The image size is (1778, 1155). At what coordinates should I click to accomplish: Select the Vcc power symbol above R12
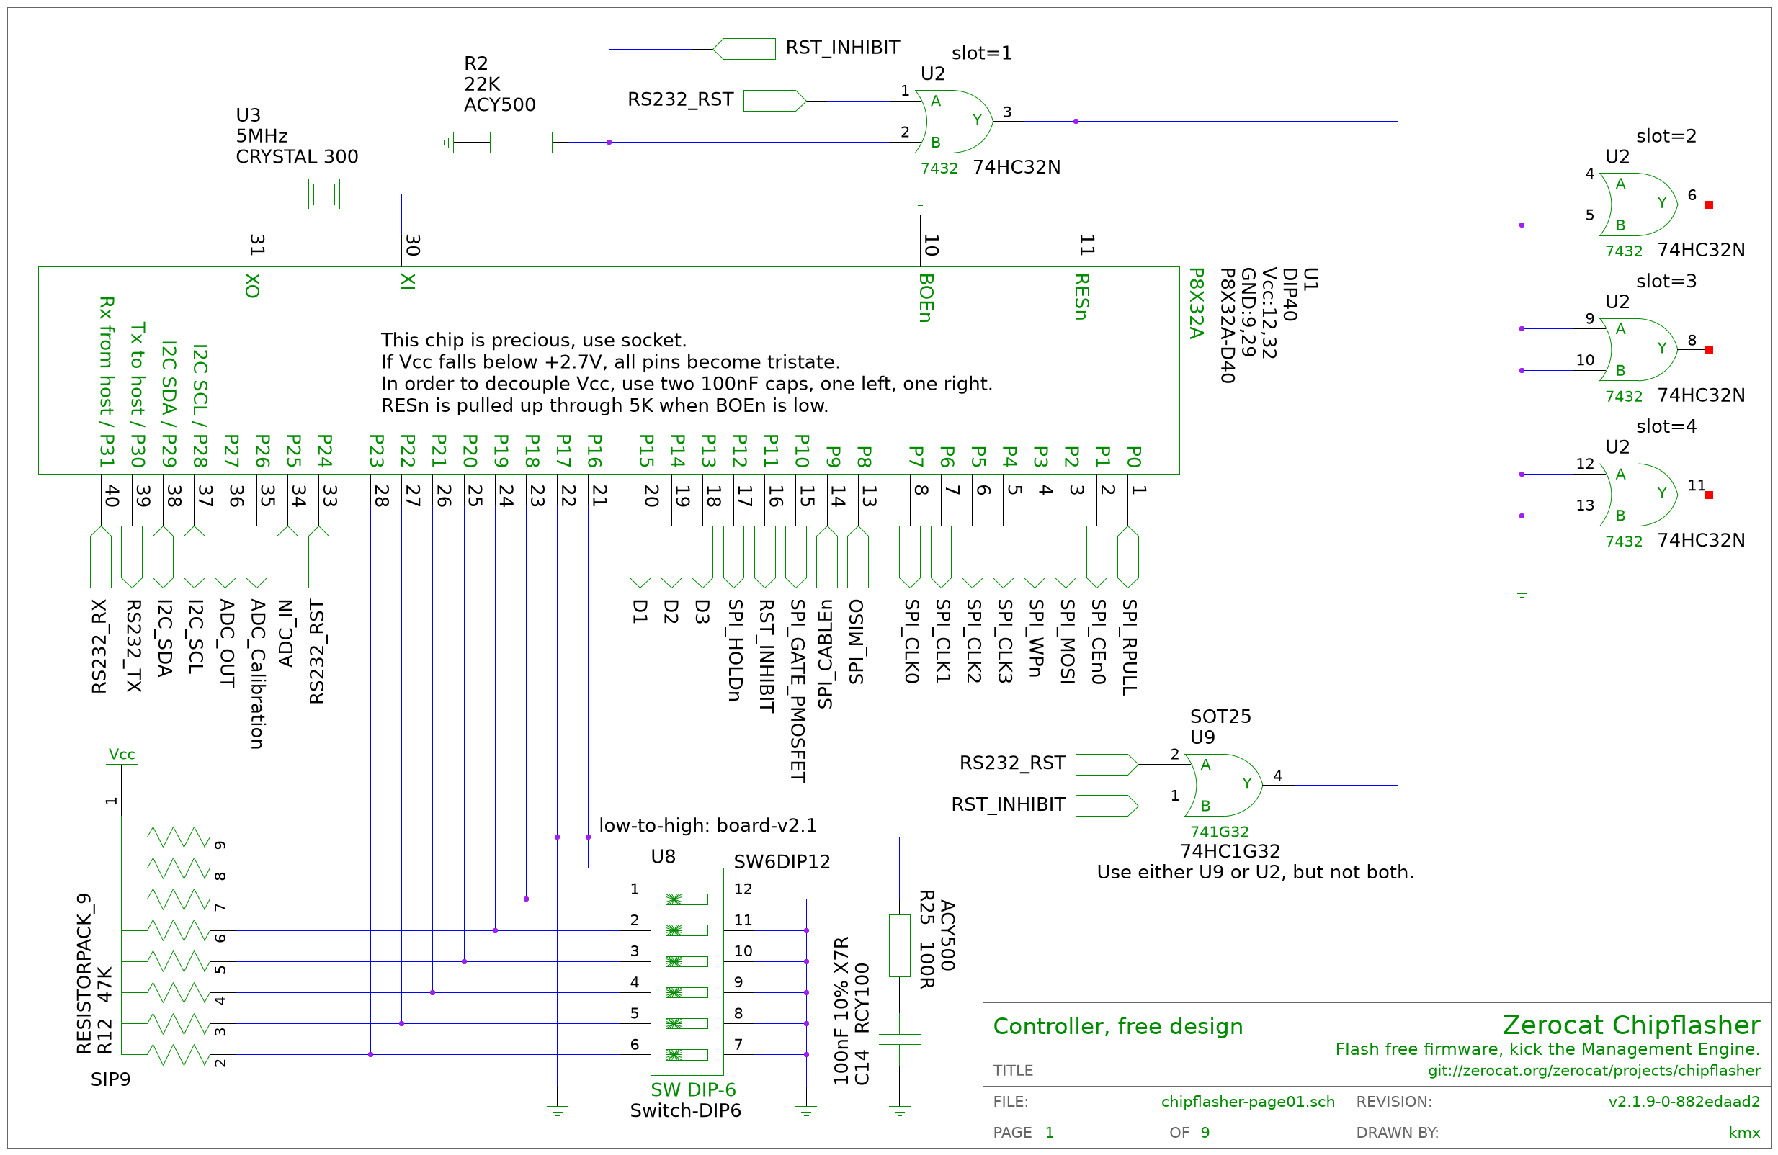[x=122, y=755]
